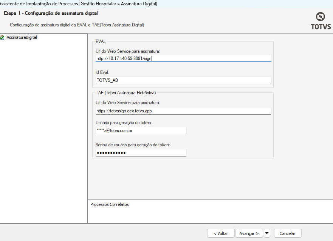Click the 'Usuário para geração do token' label
The width and height of the screenshot is (333, 241).
click(x=124, y=122)
